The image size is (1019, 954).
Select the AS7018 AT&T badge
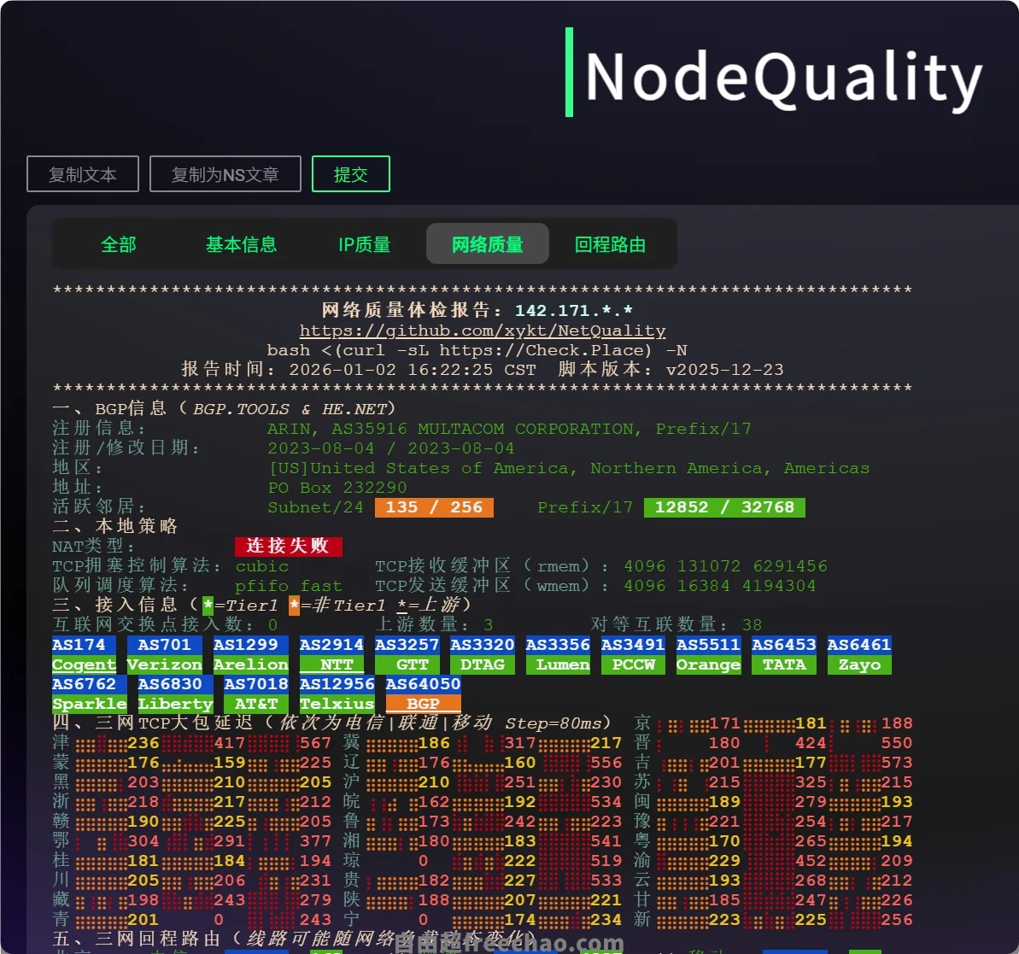pyautogui.click(x=255, y=694)
